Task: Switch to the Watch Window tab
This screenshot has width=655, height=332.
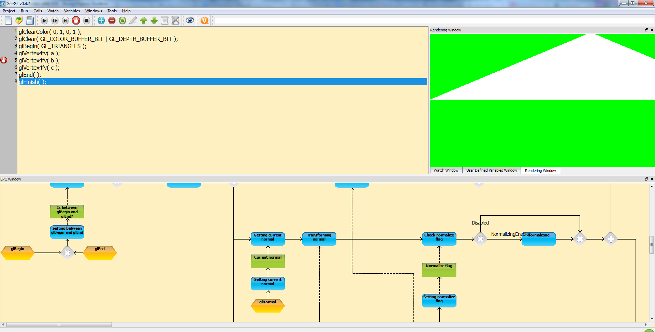Action: (x=446, y=170)
